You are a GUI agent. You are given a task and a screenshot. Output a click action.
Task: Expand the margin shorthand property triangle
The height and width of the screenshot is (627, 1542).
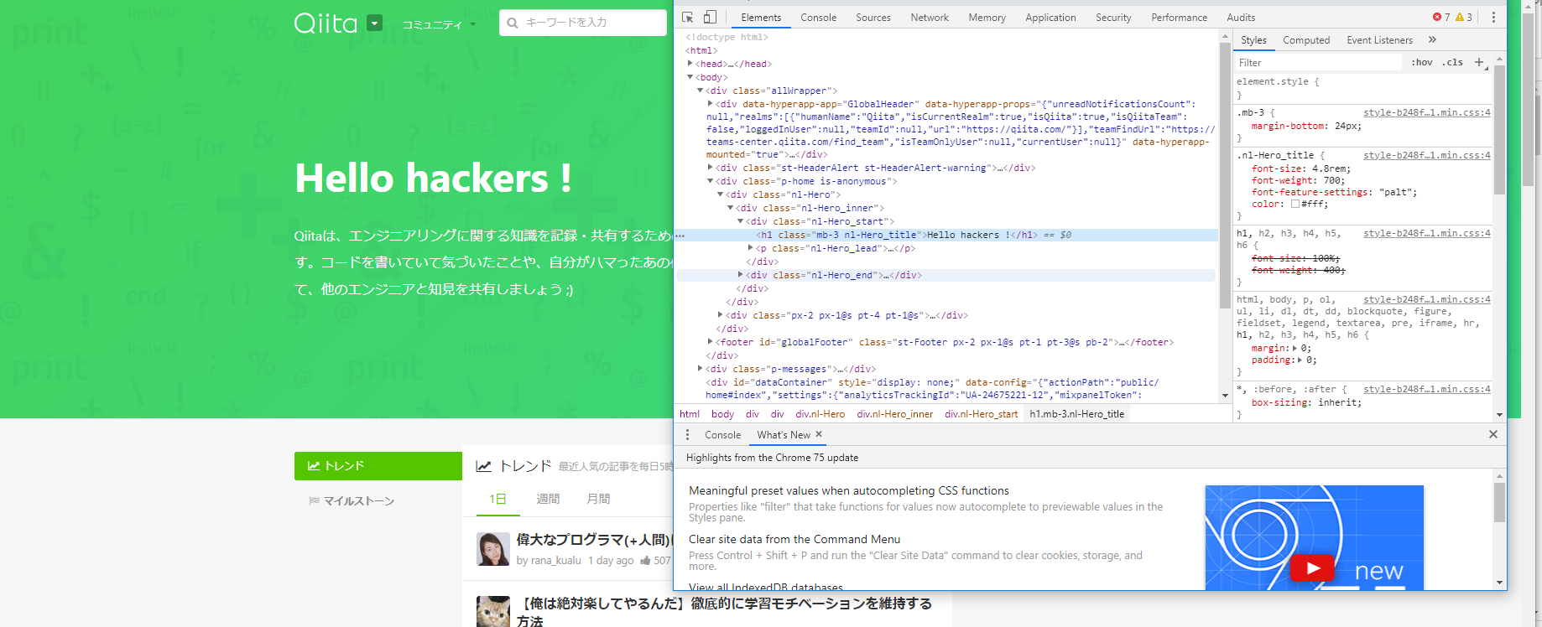pos(1295,348)
